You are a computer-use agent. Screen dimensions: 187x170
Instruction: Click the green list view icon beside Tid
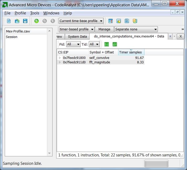click(107, 44)
